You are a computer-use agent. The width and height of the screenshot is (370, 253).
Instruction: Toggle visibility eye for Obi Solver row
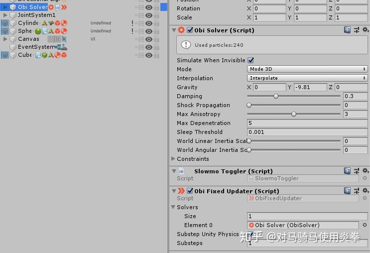149,7
